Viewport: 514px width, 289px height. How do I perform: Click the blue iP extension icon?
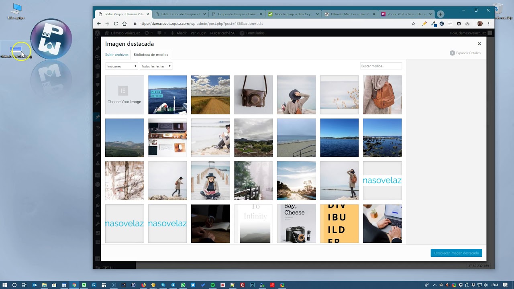point(442,24)
